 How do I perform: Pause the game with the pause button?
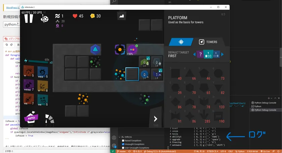coord(29,18)
